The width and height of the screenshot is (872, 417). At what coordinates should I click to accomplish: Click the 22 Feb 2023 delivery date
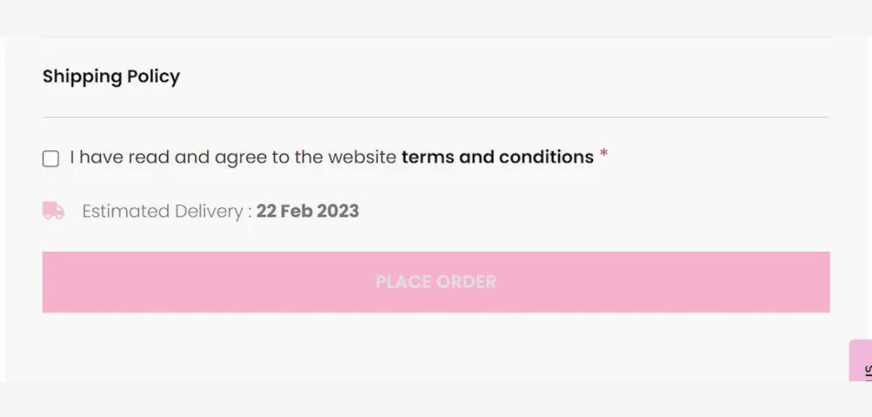click(x=308, y=211)
